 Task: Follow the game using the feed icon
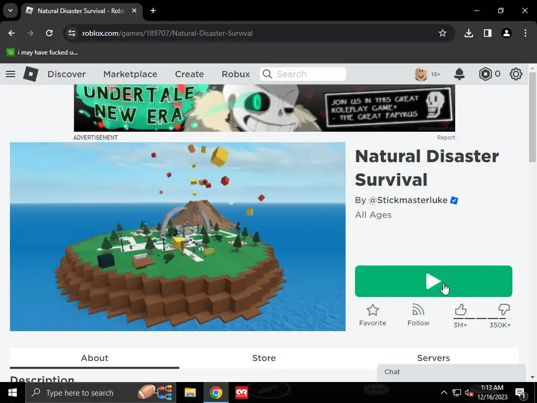(x=418, y=315)
